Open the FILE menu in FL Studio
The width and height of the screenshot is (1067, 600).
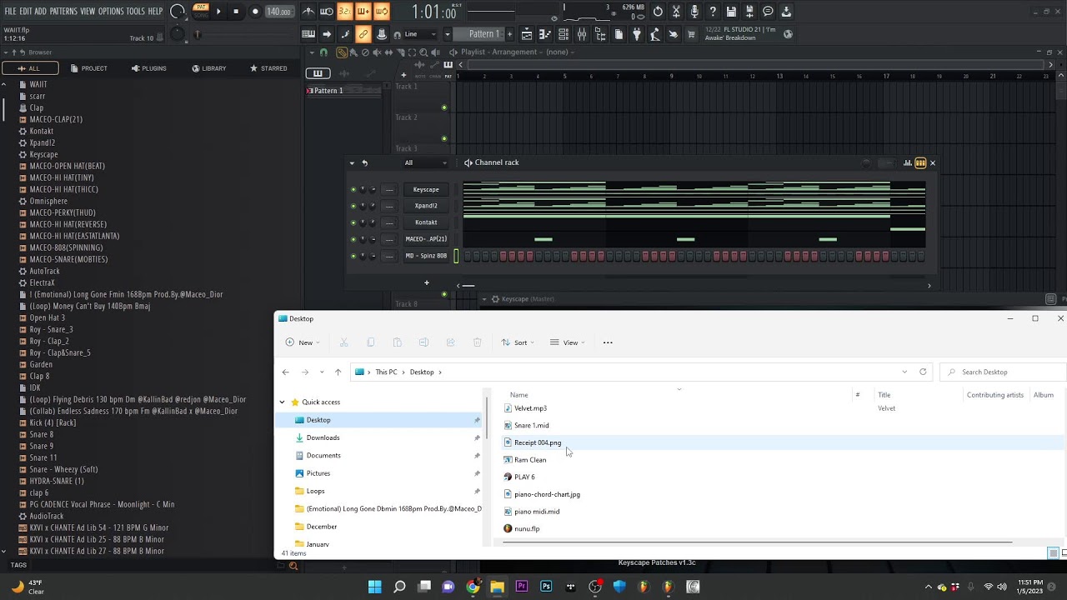click(10, 12)
